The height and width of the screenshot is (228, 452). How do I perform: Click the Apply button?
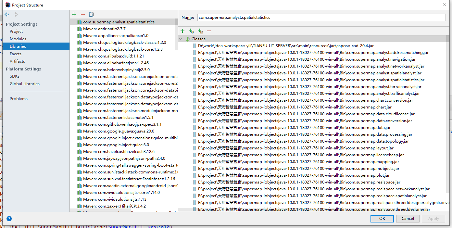[x=433, y=219]
